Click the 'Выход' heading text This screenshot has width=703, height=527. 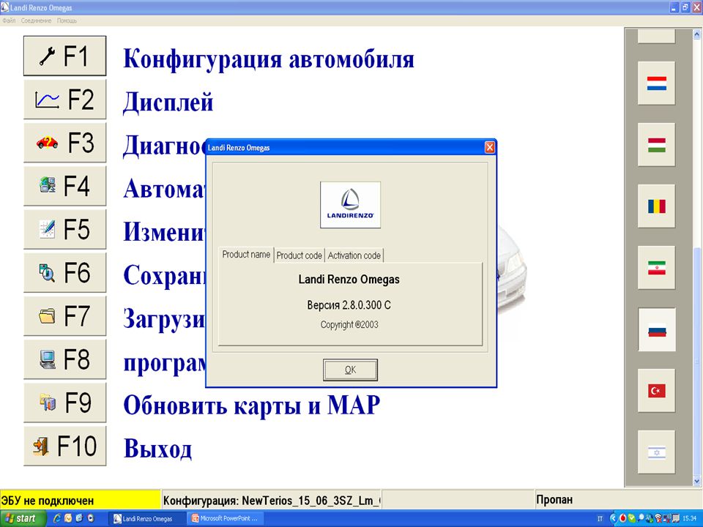158,448
